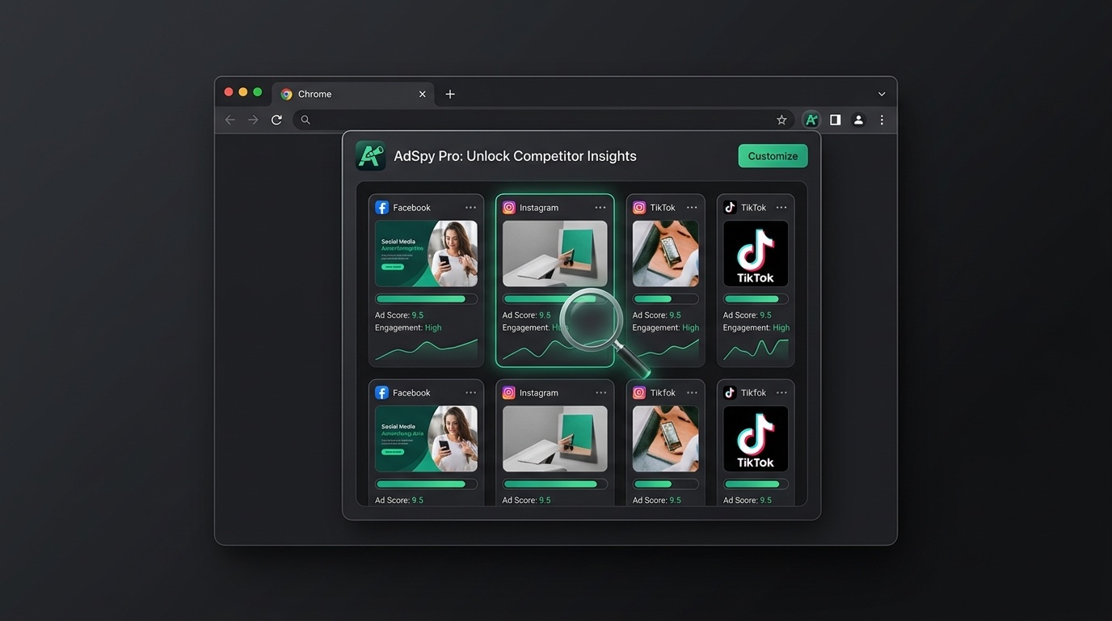Open the highlighted Instagram card's three-dot menu
1112x621 pixels.
click(x=600, y=208)
